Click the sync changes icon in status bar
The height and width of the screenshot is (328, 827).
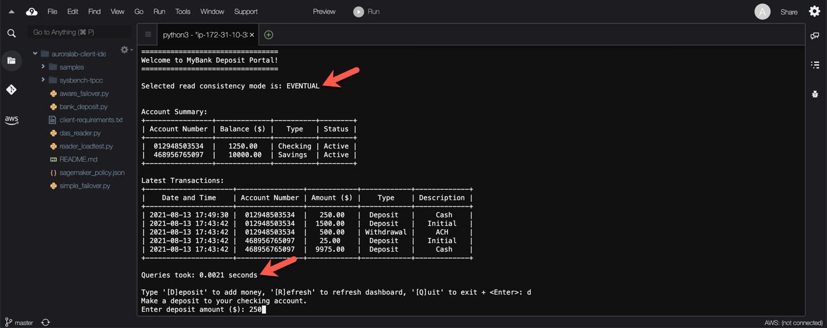tap(45, 322)
